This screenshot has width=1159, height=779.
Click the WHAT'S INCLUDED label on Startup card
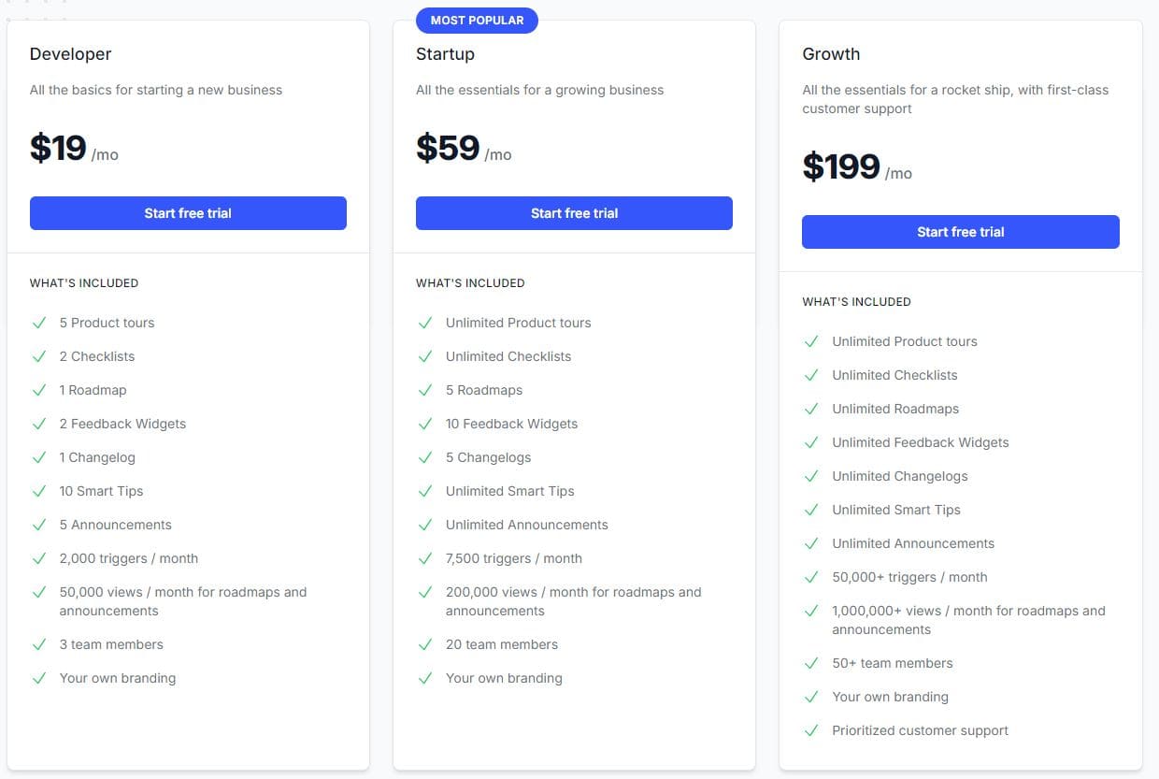pyautogui.click(x=471, y=283)
